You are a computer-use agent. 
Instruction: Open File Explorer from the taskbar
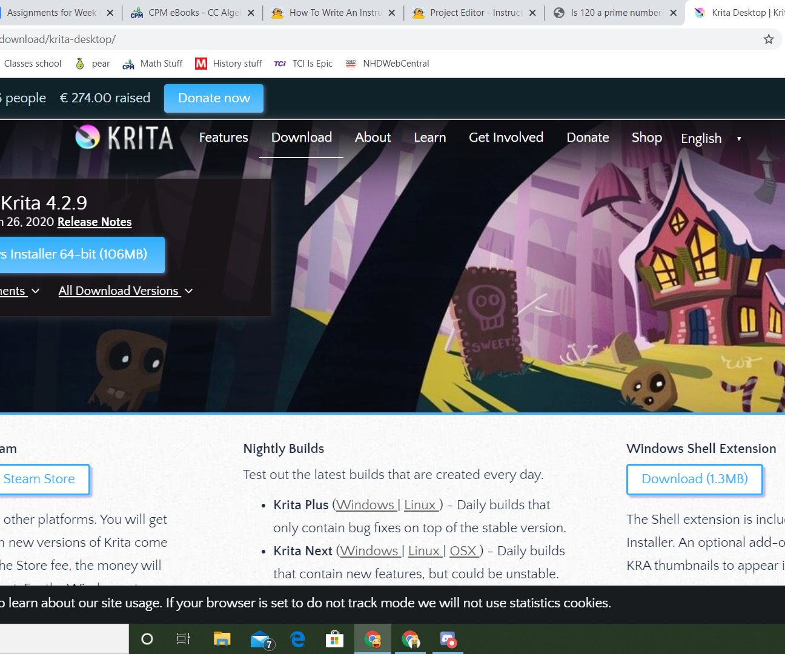tap(222, 639)
